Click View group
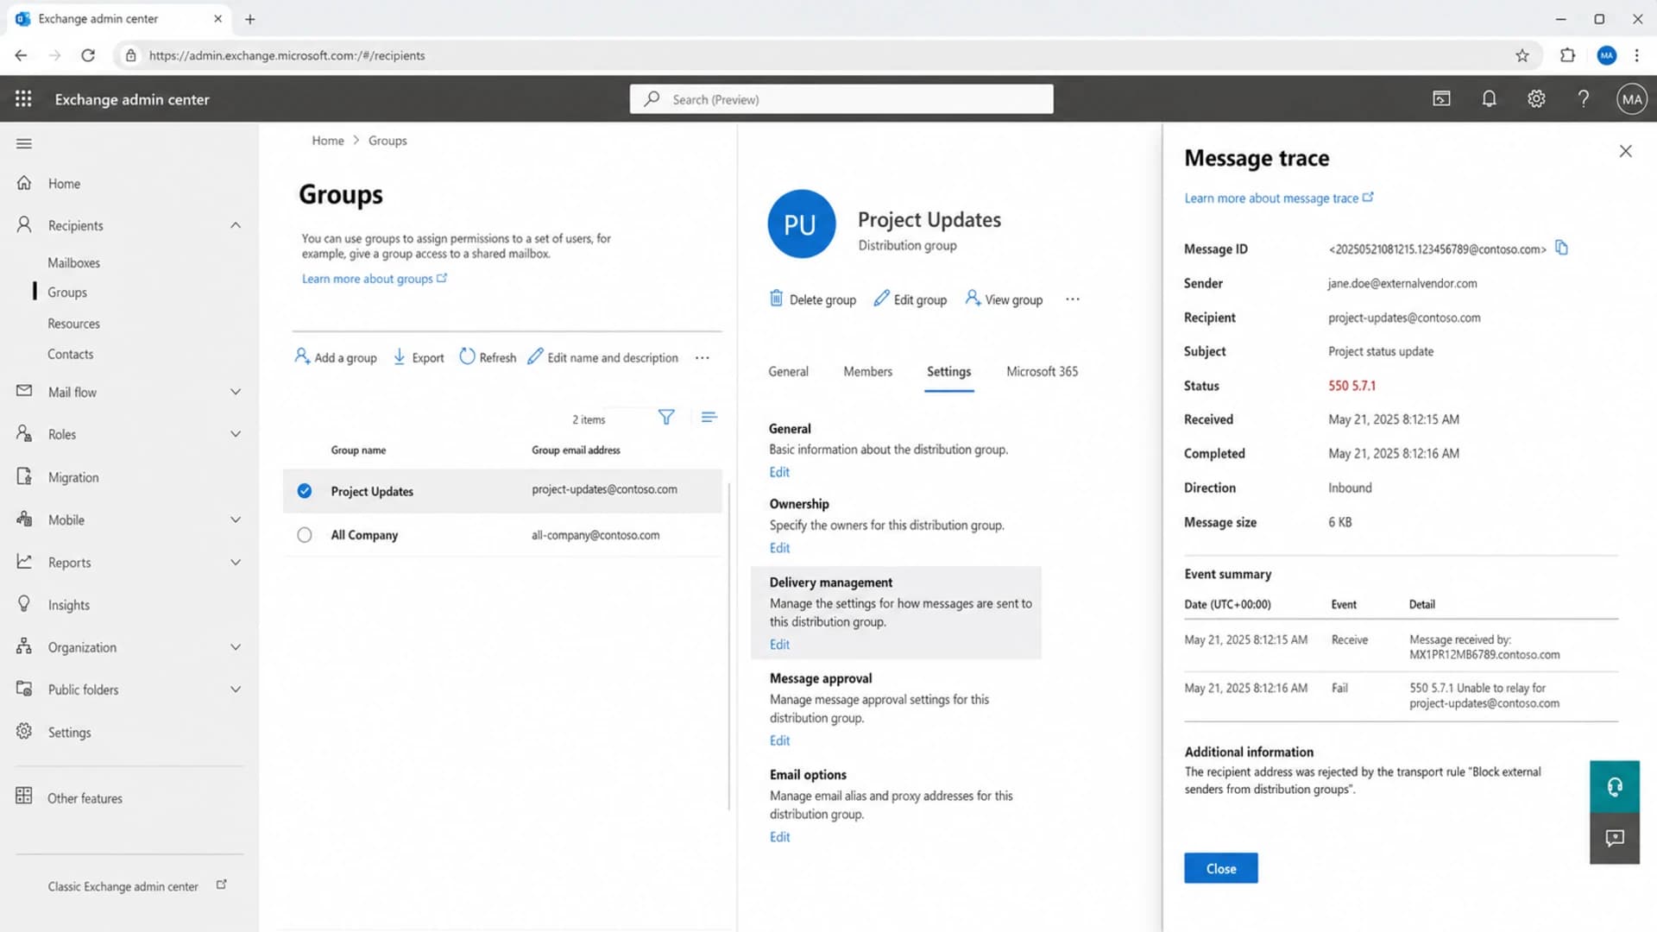 (x=1004, y=299)
